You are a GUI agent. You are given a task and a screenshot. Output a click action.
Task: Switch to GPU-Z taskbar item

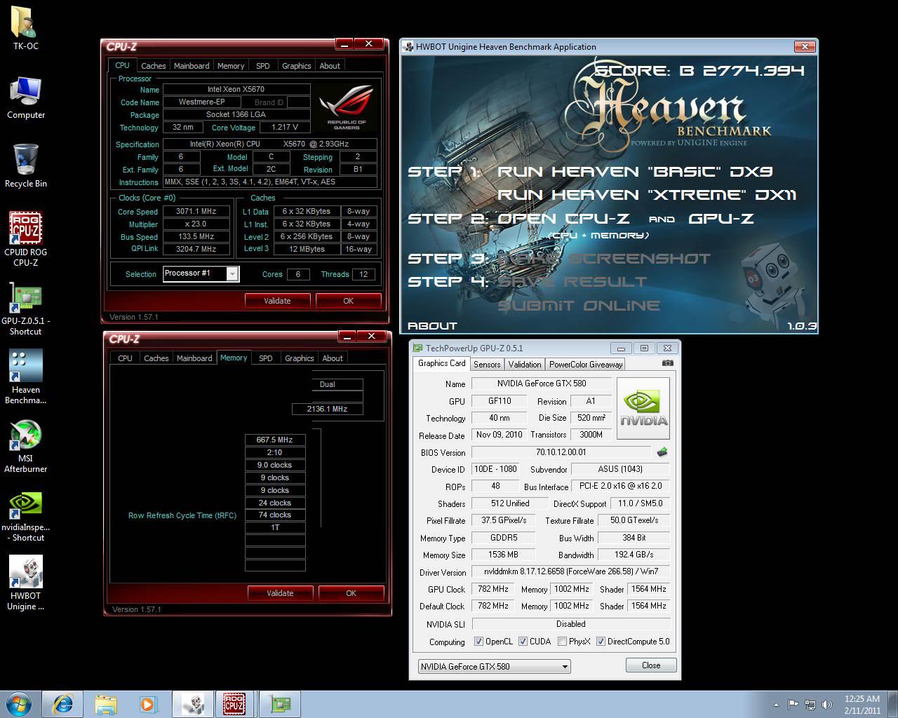click(279, 704)
